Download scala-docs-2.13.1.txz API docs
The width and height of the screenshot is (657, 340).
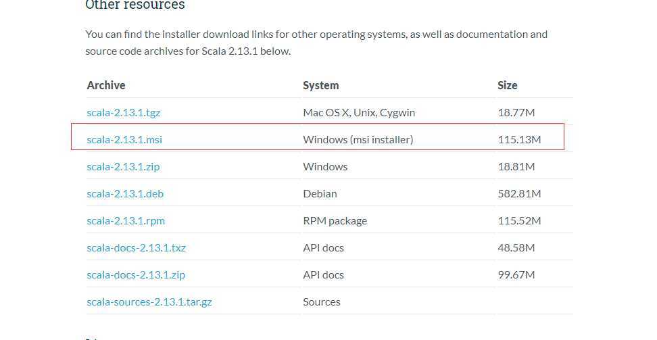136,248
